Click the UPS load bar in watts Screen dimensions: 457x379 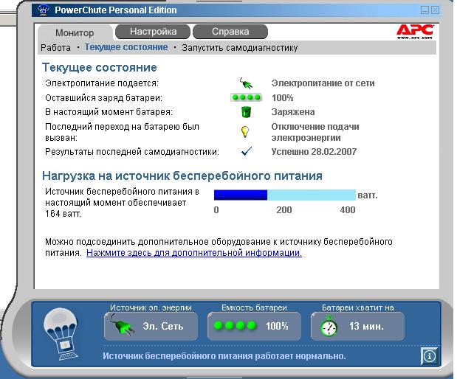285,195
